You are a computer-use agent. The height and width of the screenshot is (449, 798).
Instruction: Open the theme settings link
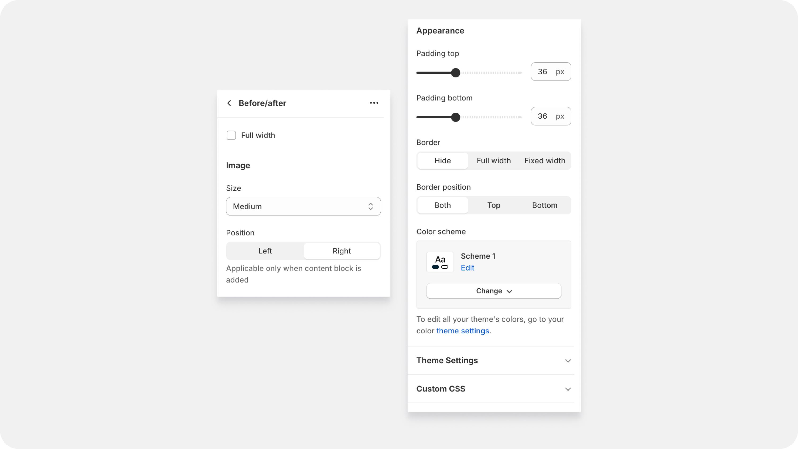click(463, 331)
